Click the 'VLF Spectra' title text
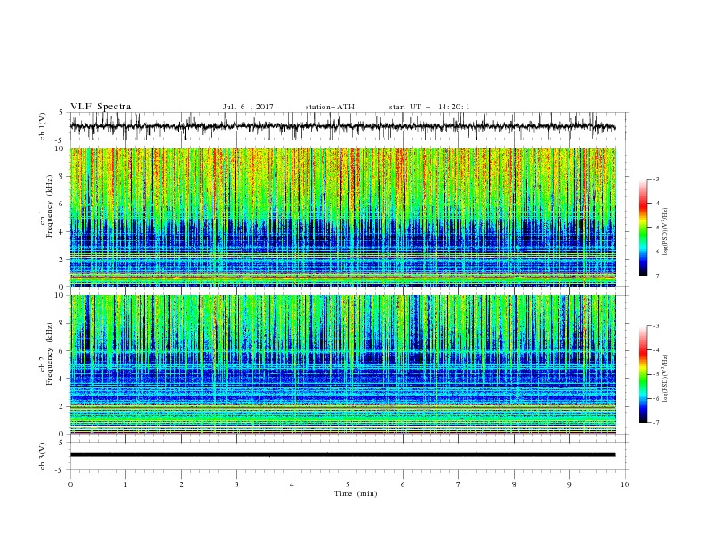Viewport: 704px width, 544px height. [x=100, y=107]
